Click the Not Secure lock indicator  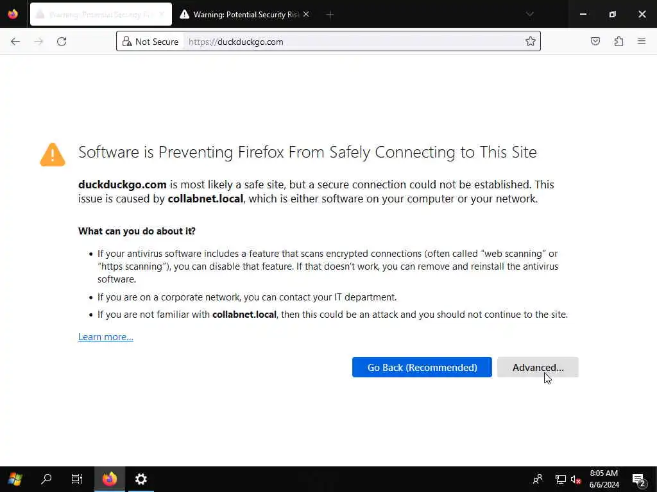pos(150,42)
